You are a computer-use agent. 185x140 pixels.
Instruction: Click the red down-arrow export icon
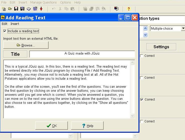(41, 9)
